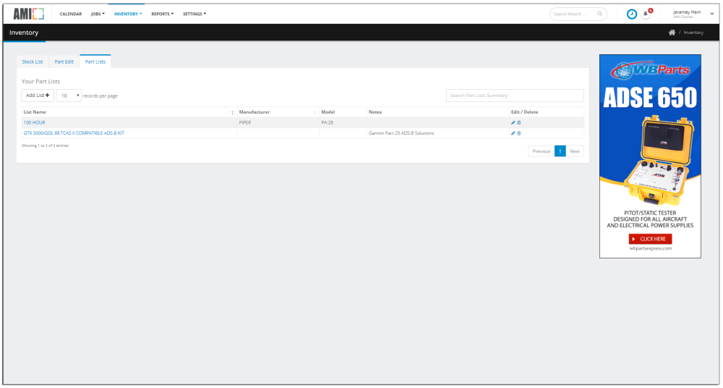Delete the GTX 3000/GDL 88 list
The height and width of the screenshot is (388, 723).
[519, 133]
